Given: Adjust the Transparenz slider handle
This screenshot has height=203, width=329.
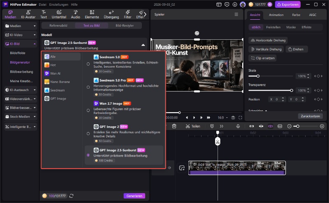Looking at the screenshot, I should pos(292,90).
